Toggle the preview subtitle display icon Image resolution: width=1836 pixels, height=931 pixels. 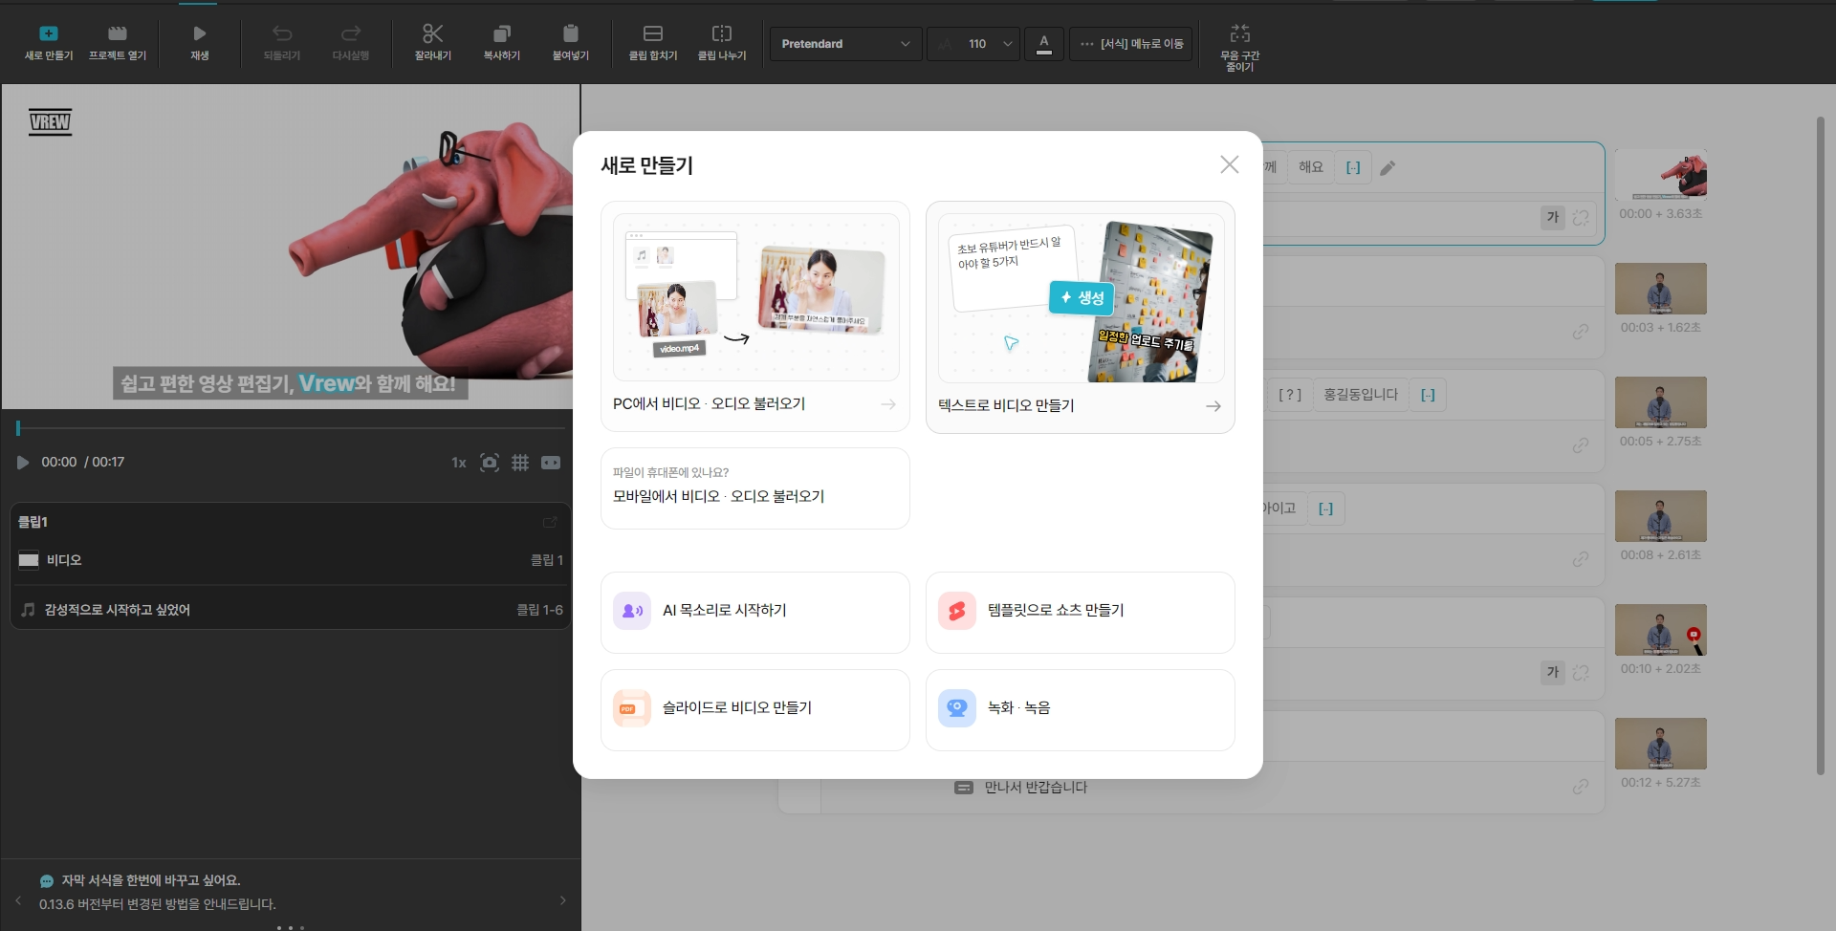[x=551, y=463]
